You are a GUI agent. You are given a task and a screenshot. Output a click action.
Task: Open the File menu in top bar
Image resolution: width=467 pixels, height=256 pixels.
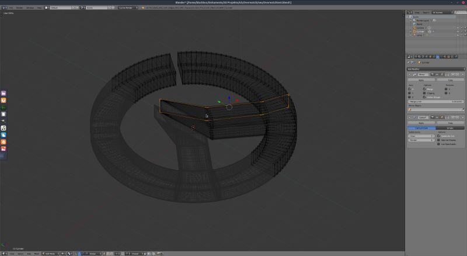pyautogui.click(x=11, y=8)
